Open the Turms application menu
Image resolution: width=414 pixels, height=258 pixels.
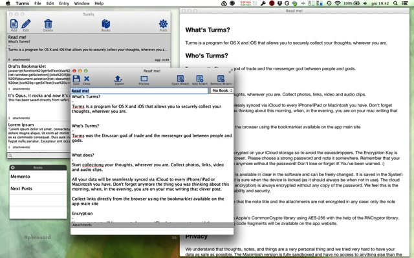pyautogui.click(x=22, y=3)
